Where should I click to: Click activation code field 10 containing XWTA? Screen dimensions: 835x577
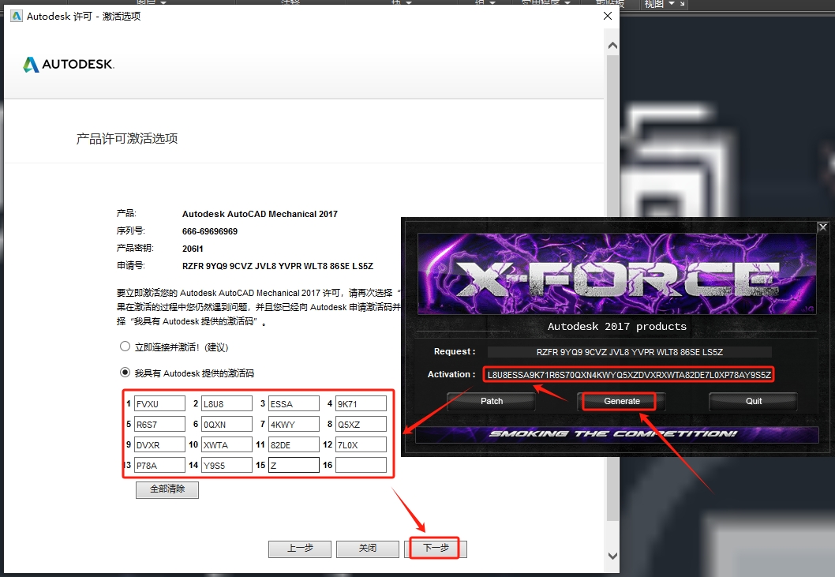pyautogui.click(x=227, y=444)
